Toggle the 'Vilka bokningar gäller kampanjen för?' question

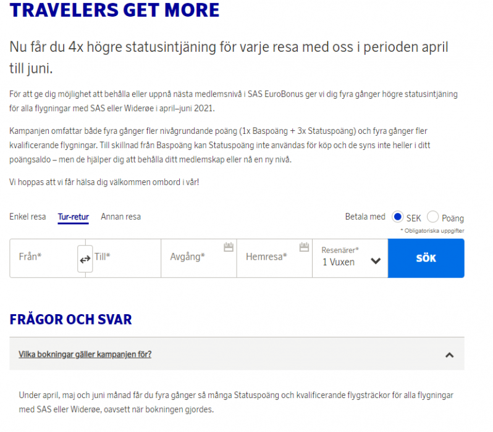click(x=85, y=354)
